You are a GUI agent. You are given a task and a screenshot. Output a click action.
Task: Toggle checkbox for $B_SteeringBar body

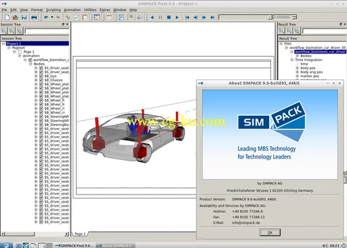pyautogui.click(x=41, y=125)
